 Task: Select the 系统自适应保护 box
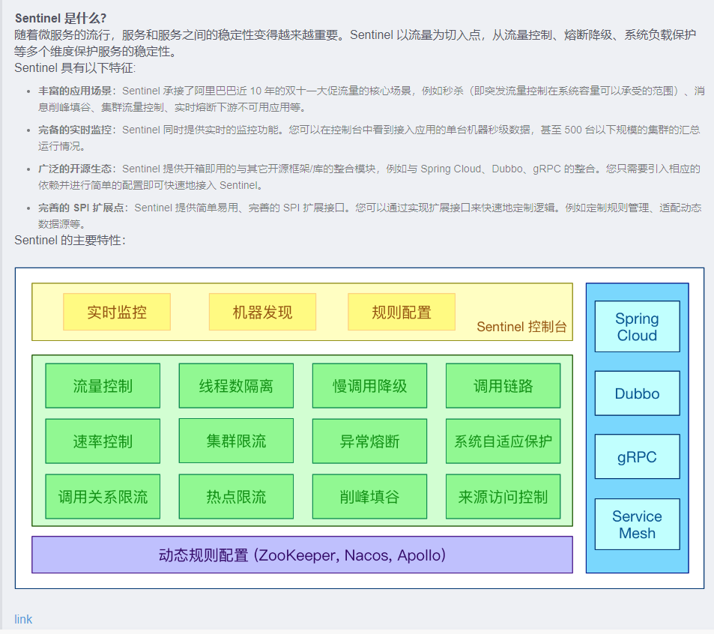pos(503,441)
